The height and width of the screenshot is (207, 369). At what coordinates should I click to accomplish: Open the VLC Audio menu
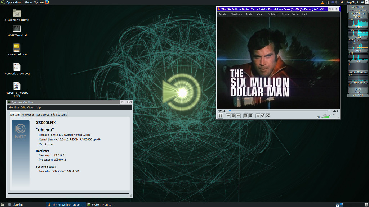[x=249, y=14]
